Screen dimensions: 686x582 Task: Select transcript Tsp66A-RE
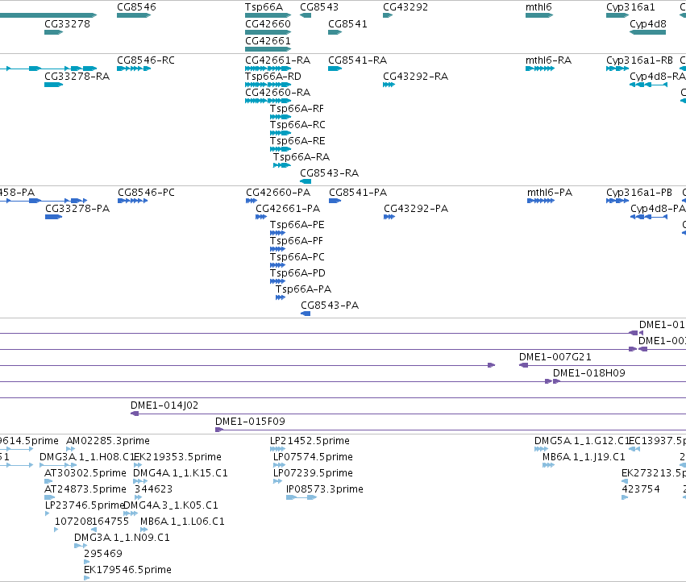pos(281,149)
